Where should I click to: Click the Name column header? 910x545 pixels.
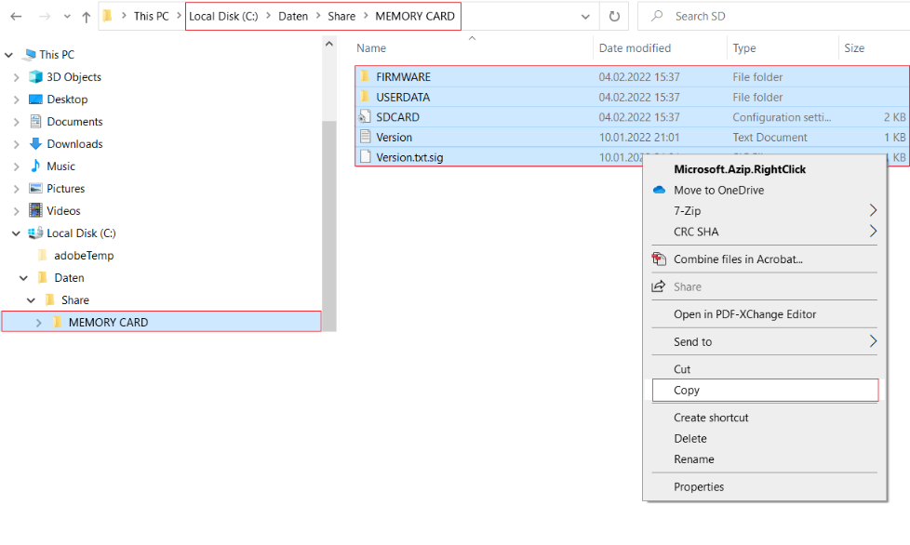[x=371, y=48]
